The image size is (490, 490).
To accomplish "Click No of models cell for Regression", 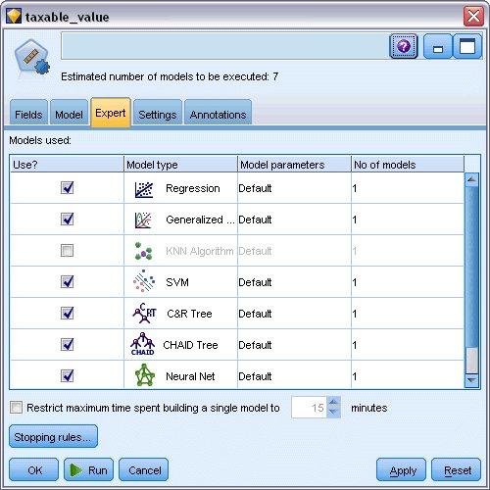I will 408,188.
